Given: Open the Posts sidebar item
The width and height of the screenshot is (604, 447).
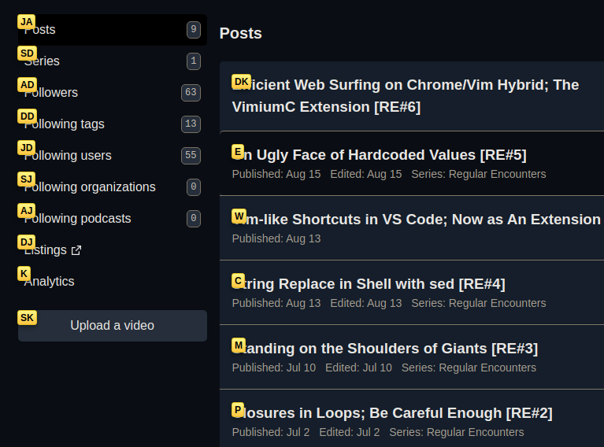Looking at the screenshot, I should click(113, 30).
